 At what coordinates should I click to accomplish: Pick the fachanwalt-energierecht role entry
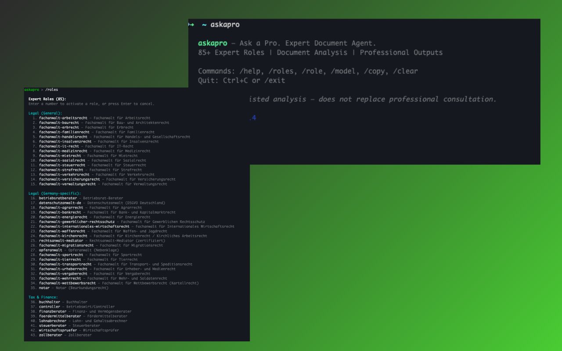point(90,217)
